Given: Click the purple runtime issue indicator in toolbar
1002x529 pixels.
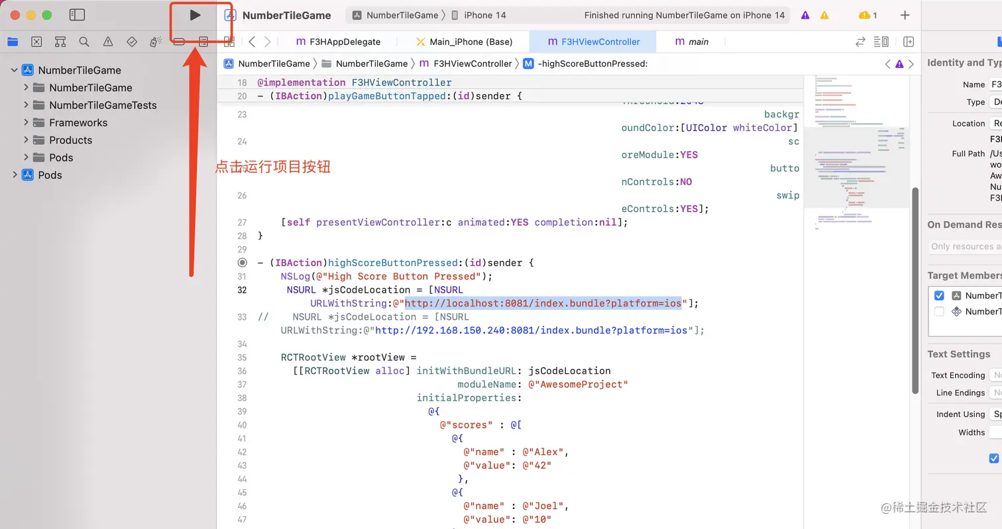Looking at the screenshot, I should (x=805, y=15).
